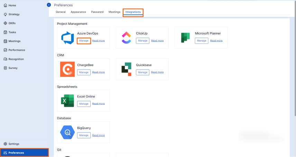Image resolution: width=296 pixels, height=157 pixels.
Task: Open Performance section in sidebar
Action: (17, 50)
